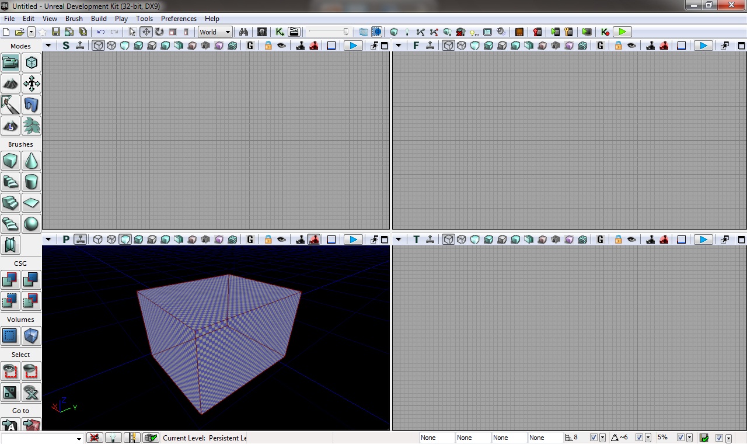
Task: Select the Cylinder brush builder
Action: pyautogui.click(x=32, y=182)
